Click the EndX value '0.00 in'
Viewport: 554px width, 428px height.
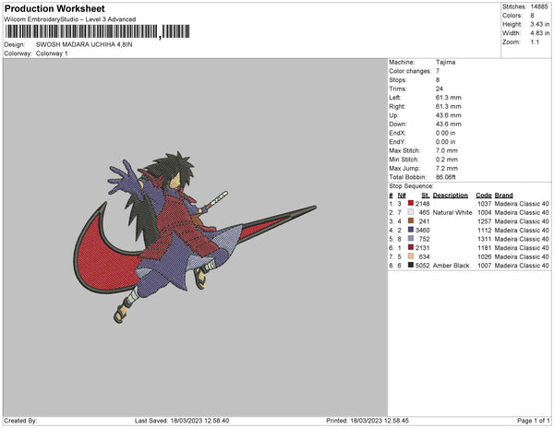(446, 133)
